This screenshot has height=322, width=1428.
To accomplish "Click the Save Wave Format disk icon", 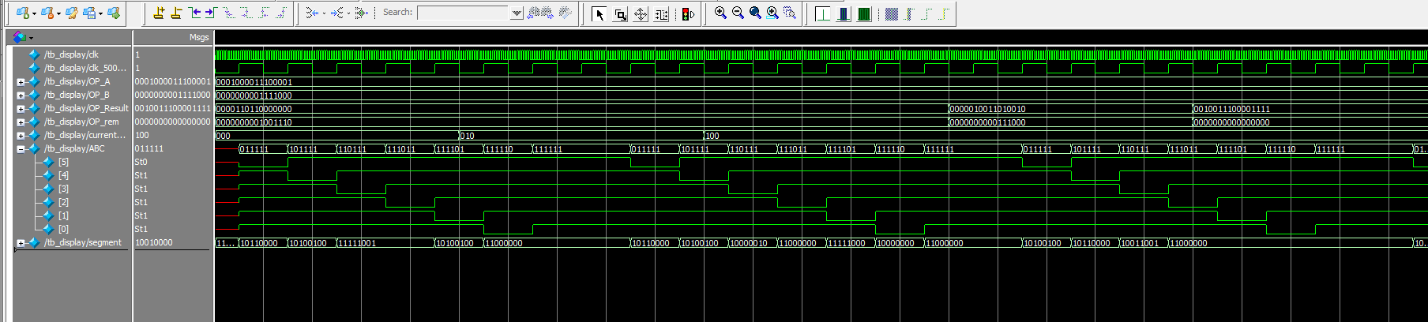I will (90, 13).
